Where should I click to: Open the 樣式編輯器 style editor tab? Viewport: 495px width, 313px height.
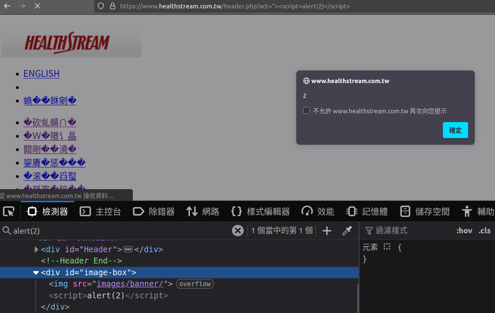(x=261, y=211)
